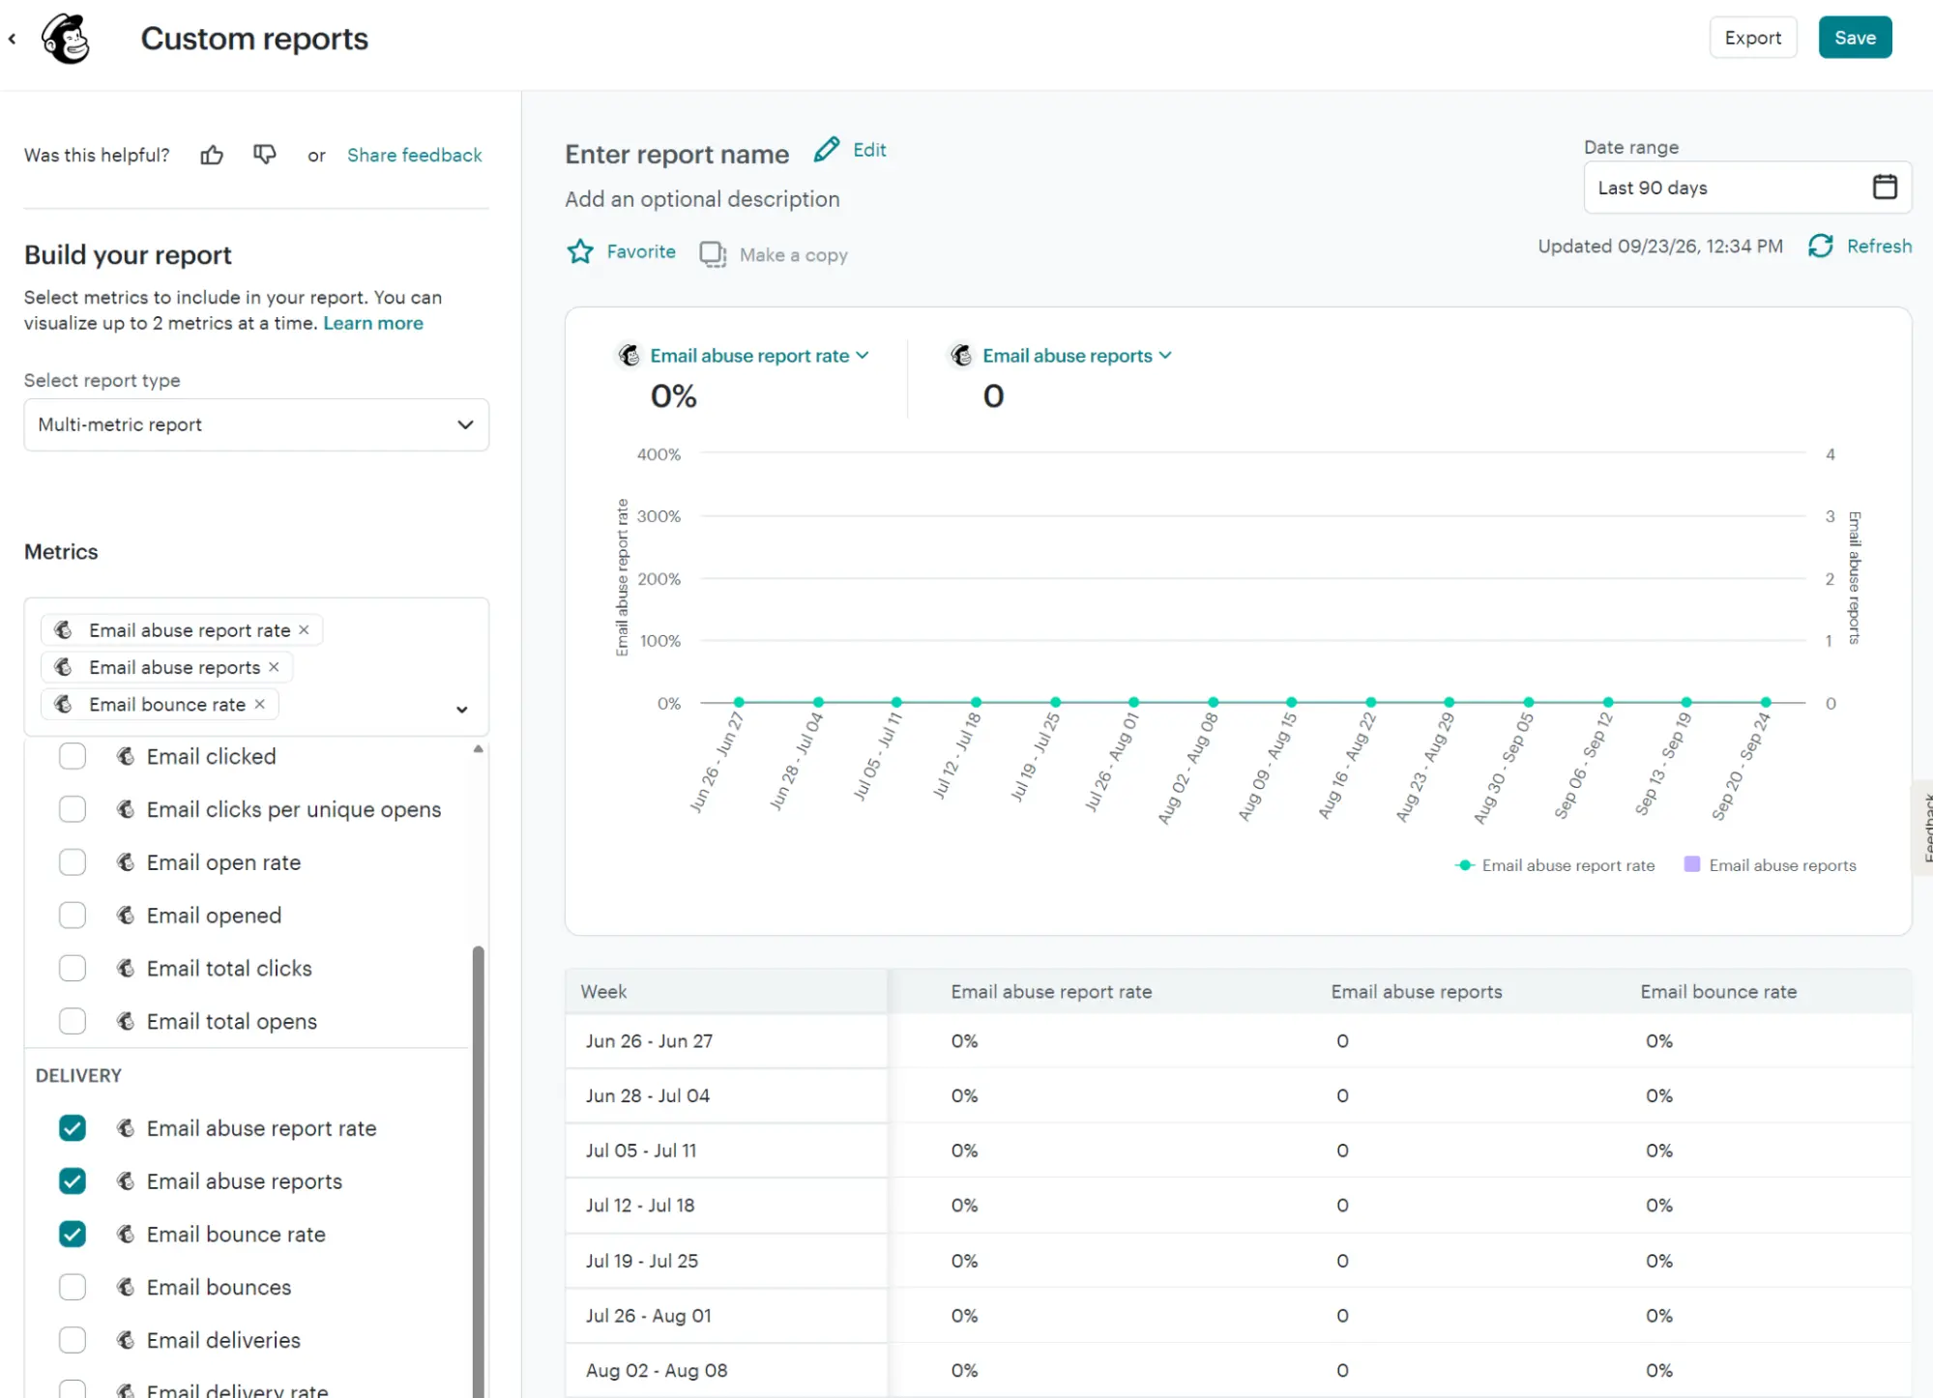Check the Email deliveries metric
1933x1398 pixels.
point(73,1340)
